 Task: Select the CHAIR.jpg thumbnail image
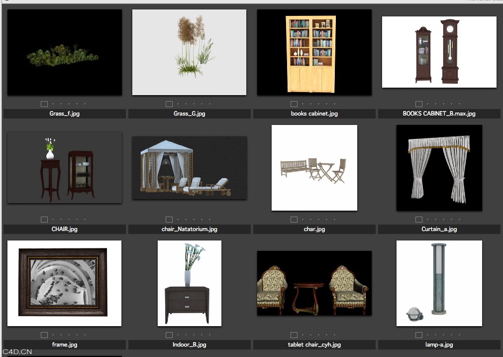pos(65,168)
